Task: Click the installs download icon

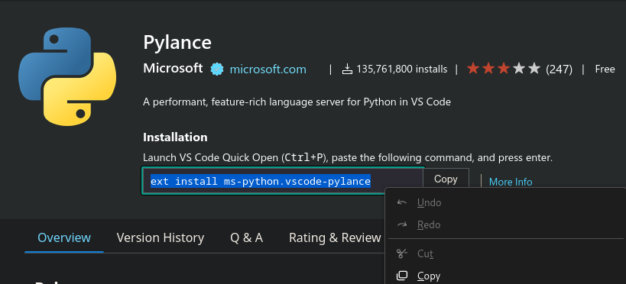Action: [x=347, y=69]
